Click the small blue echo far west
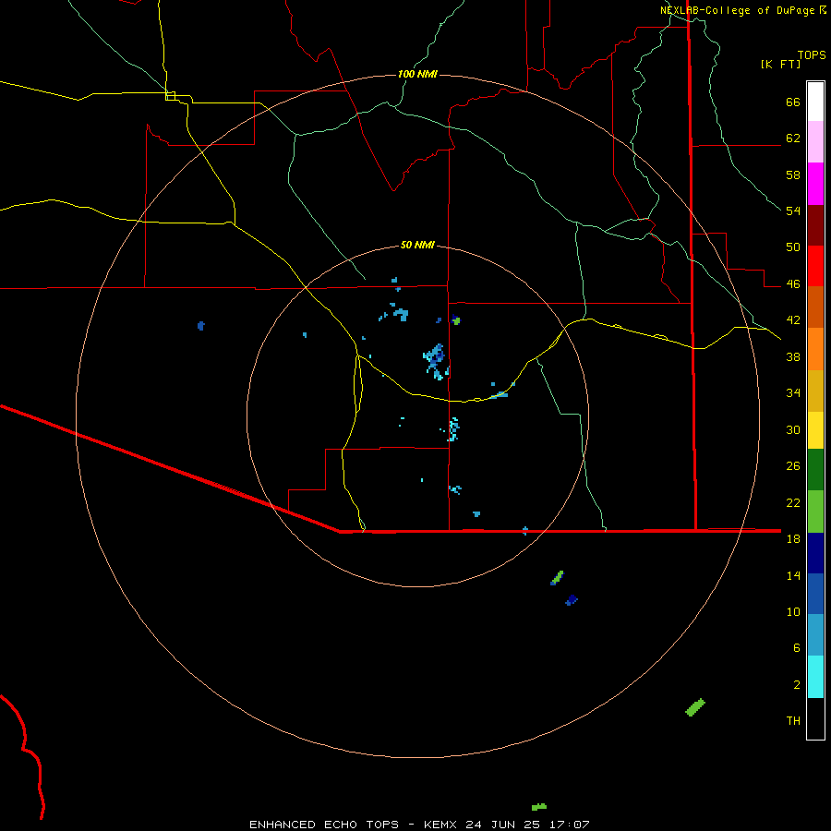 point(201,325)
